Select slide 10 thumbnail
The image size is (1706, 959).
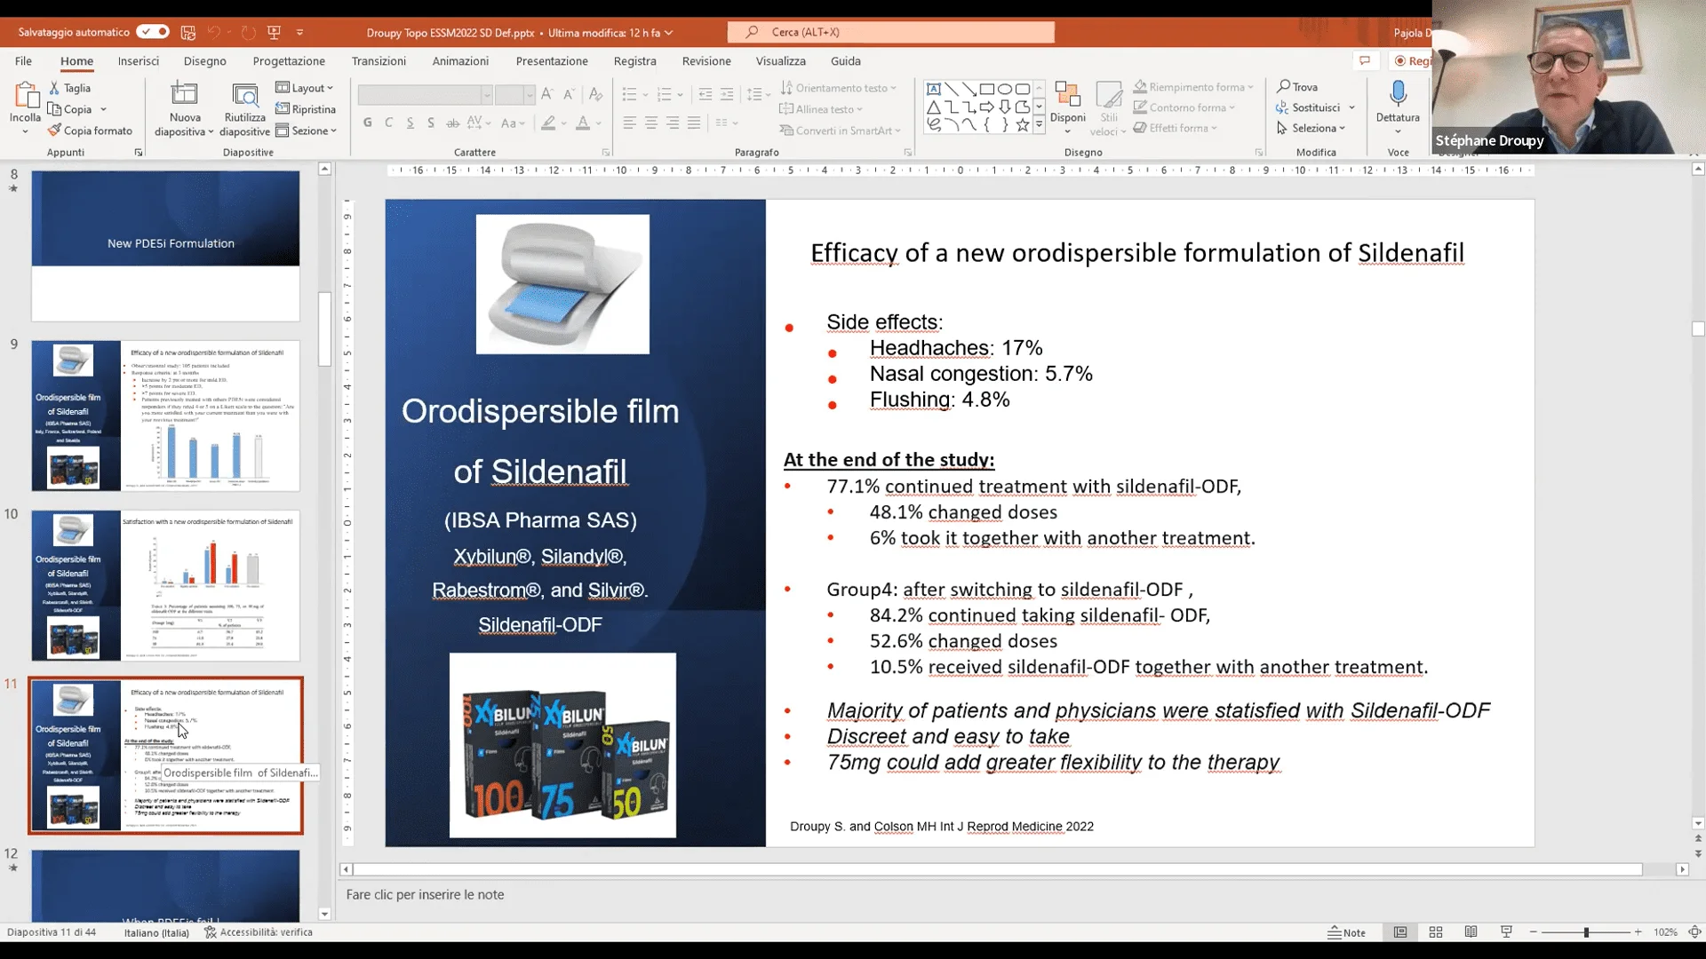click(x=165, y=585)
